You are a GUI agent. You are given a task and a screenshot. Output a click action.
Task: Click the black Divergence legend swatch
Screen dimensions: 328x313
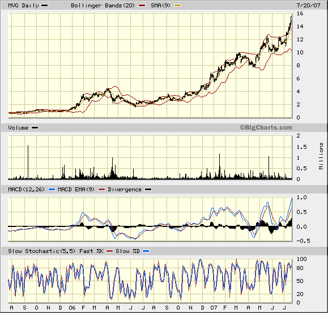coord(148,190)
